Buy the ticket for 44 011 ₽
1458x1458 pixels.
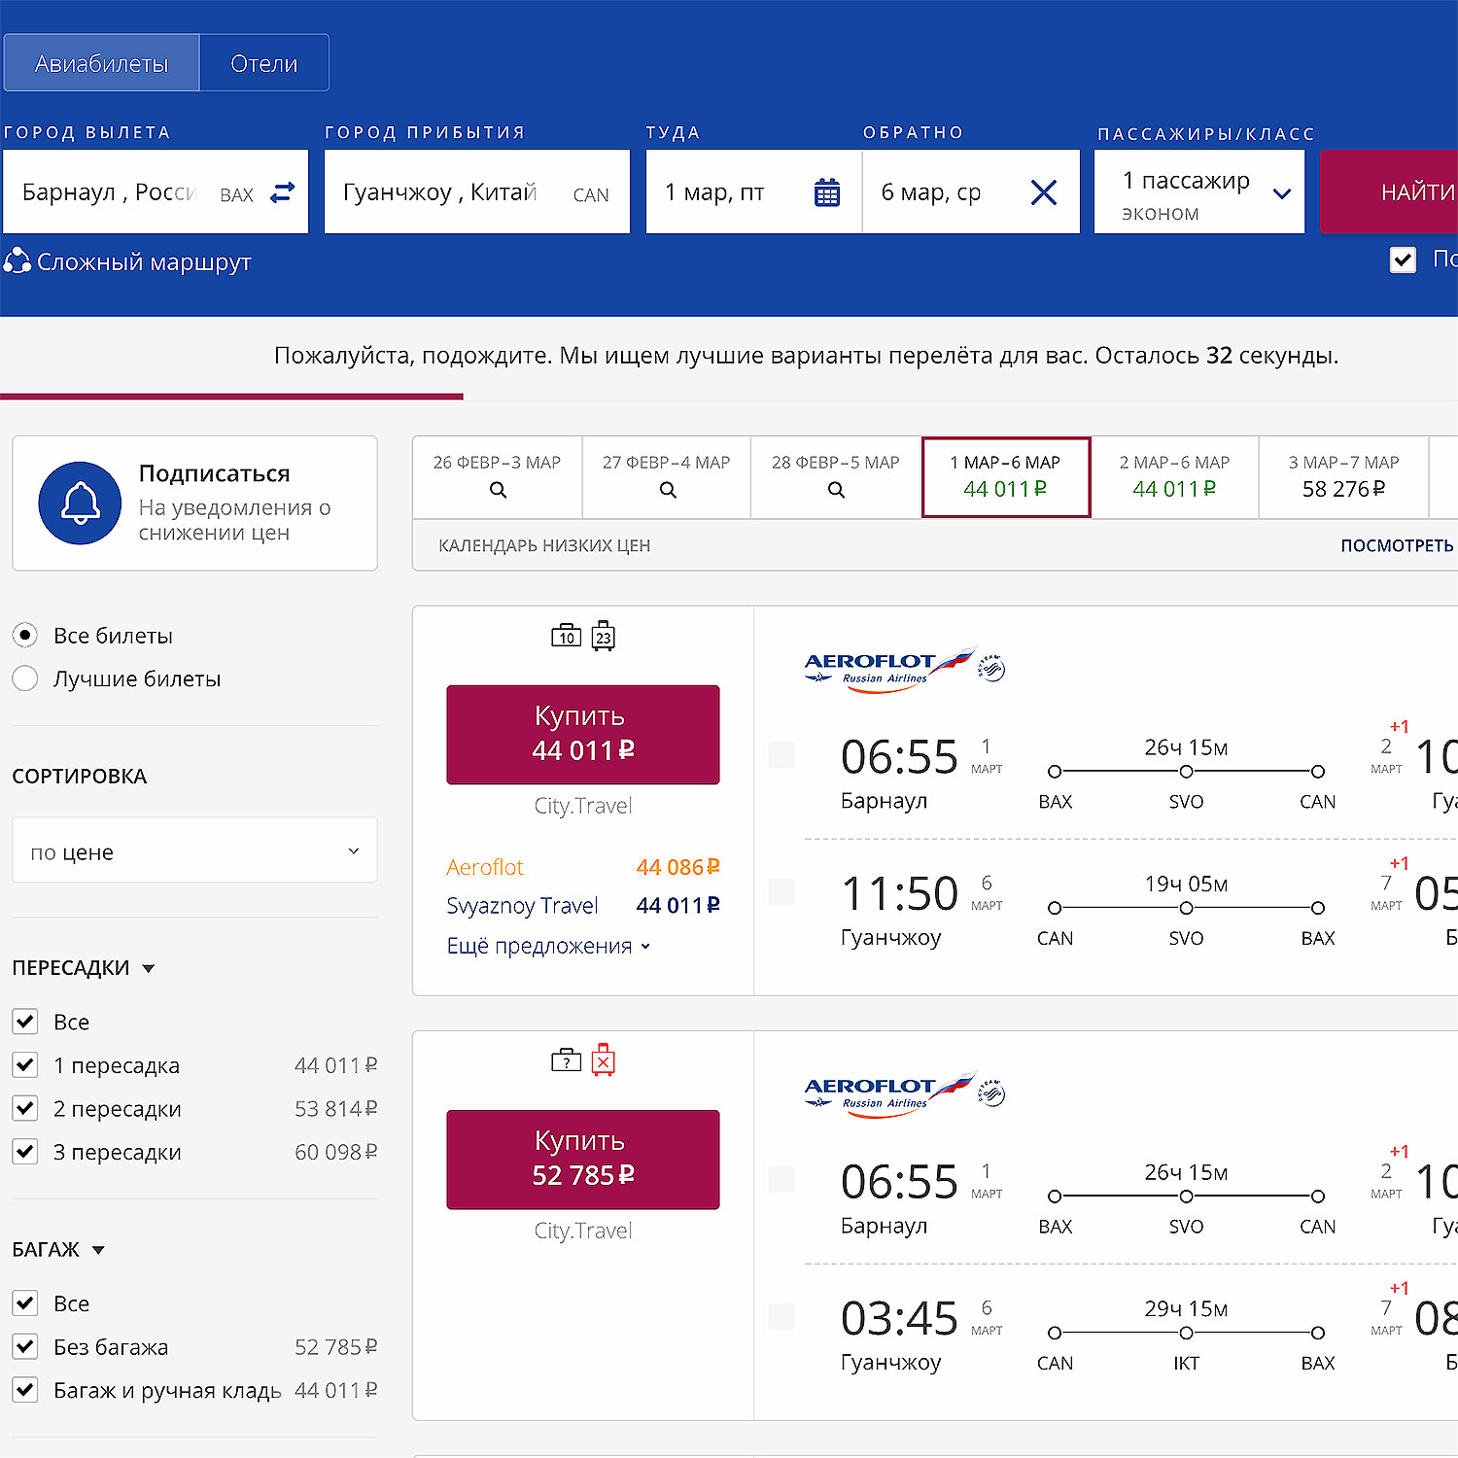(x=583, y=734)
